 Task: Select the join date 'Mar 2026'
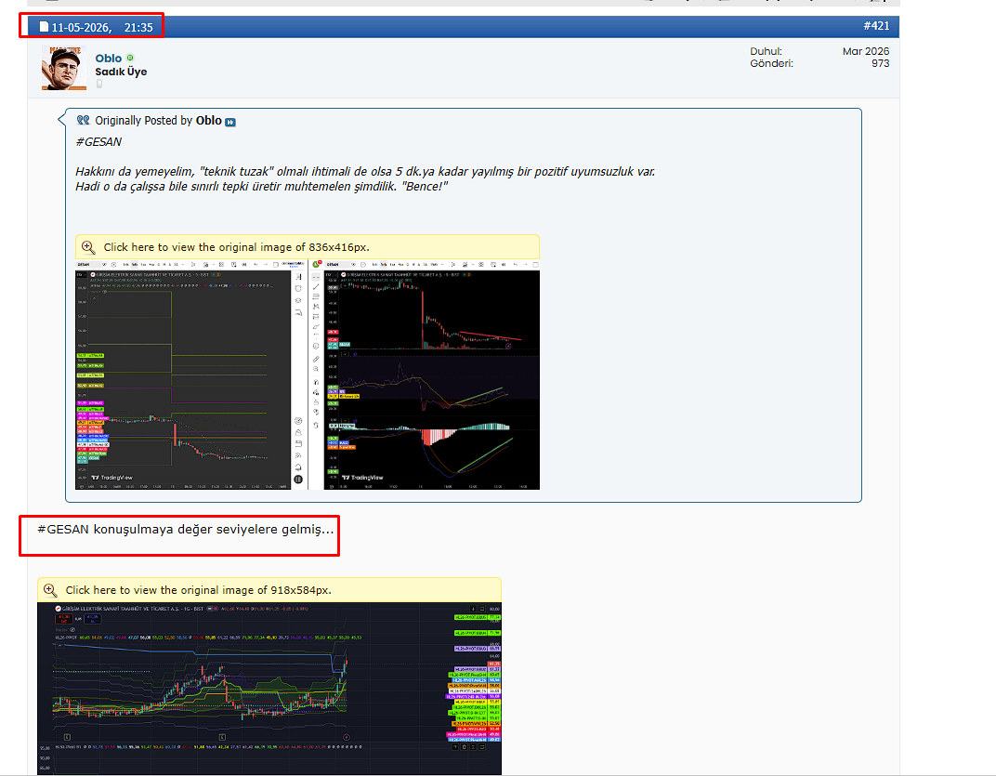pos(866,51)
